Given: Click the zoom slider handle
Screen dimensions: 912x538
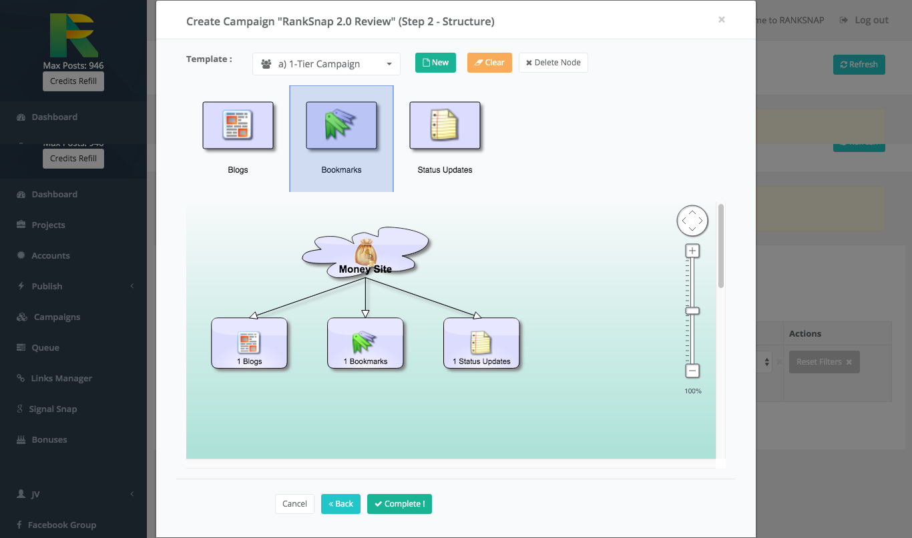Looking at the screenshot, I should point(693,311).
